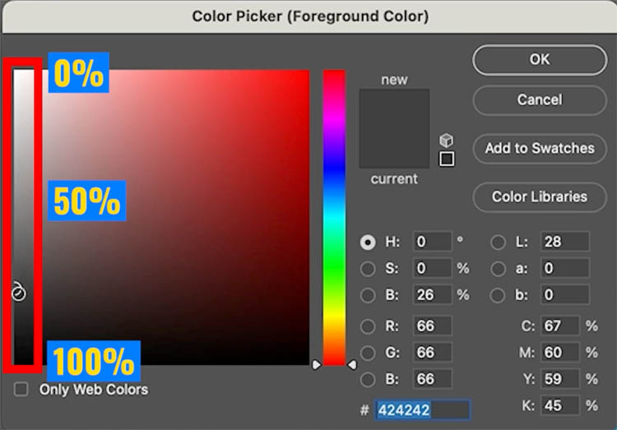Click the web-safe color square icon
This screenshot has height=430, width=617.
click(447, 159)
